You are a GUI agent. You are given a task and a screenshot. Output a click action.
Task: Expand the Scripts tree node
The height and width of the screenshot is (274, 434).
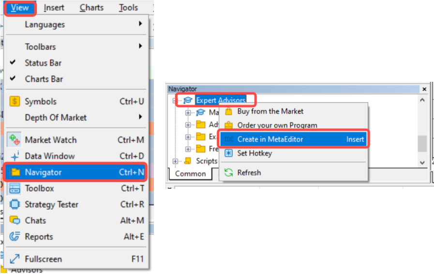(175, 161)
